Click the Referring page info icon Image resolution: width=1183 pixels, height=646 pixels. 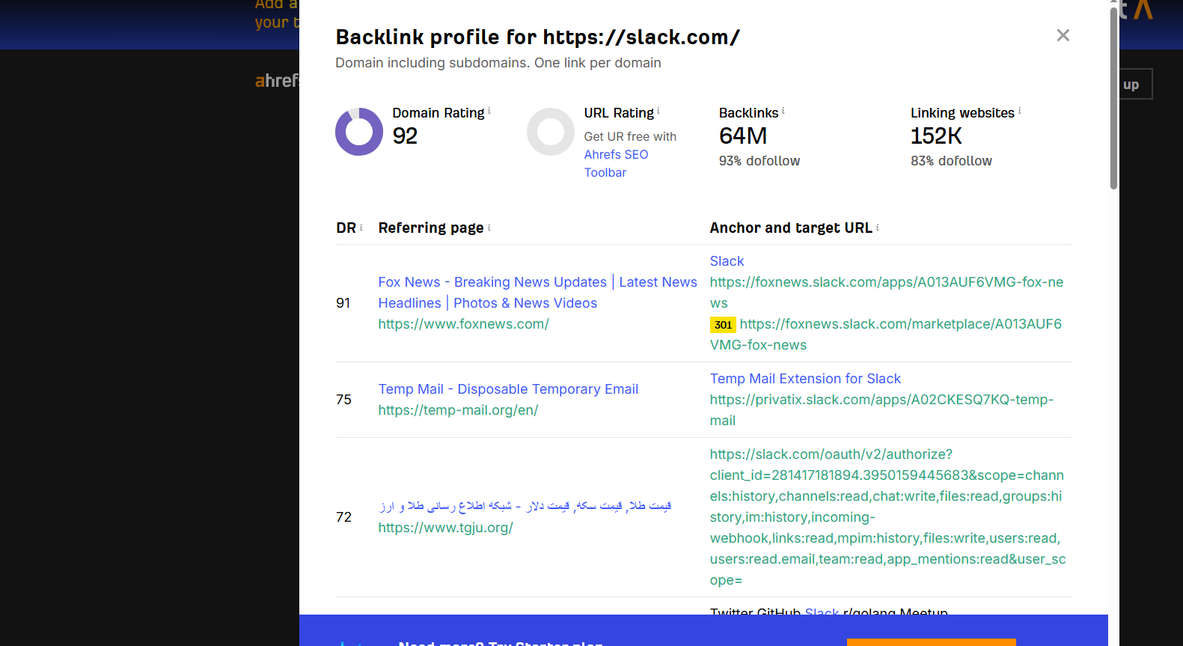pos(489,227)
